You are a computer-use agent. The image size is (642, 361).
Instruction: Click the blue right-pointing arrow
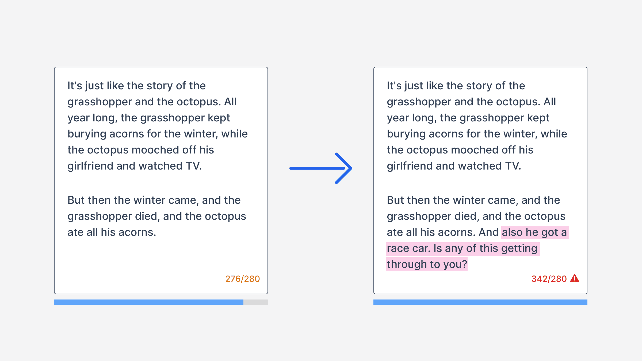coord(321,168)
